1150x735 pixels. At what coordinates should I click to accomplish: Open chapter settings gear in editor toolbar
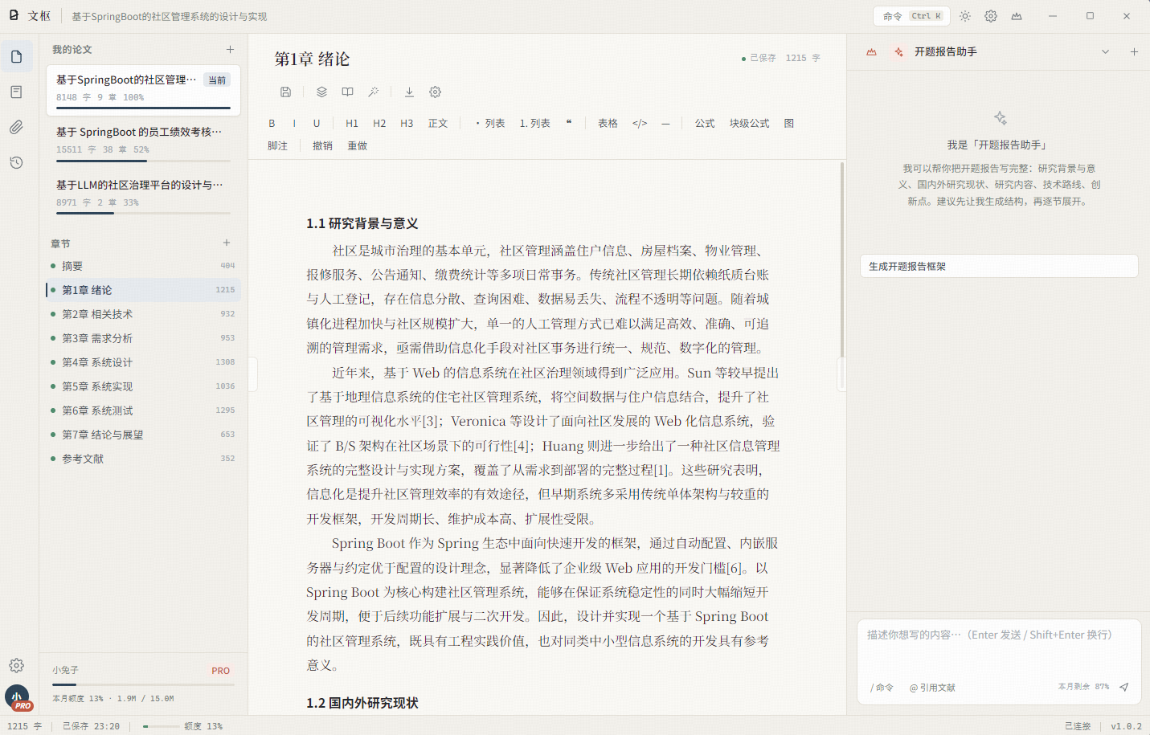pos(435,92)
